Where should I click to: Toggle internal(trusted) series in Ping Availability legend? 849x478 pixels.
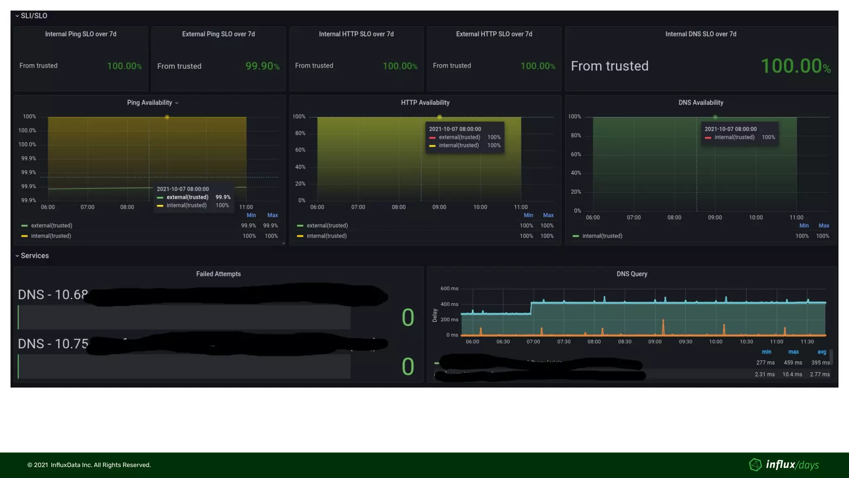pyautogui.click(x=51, y=236)
